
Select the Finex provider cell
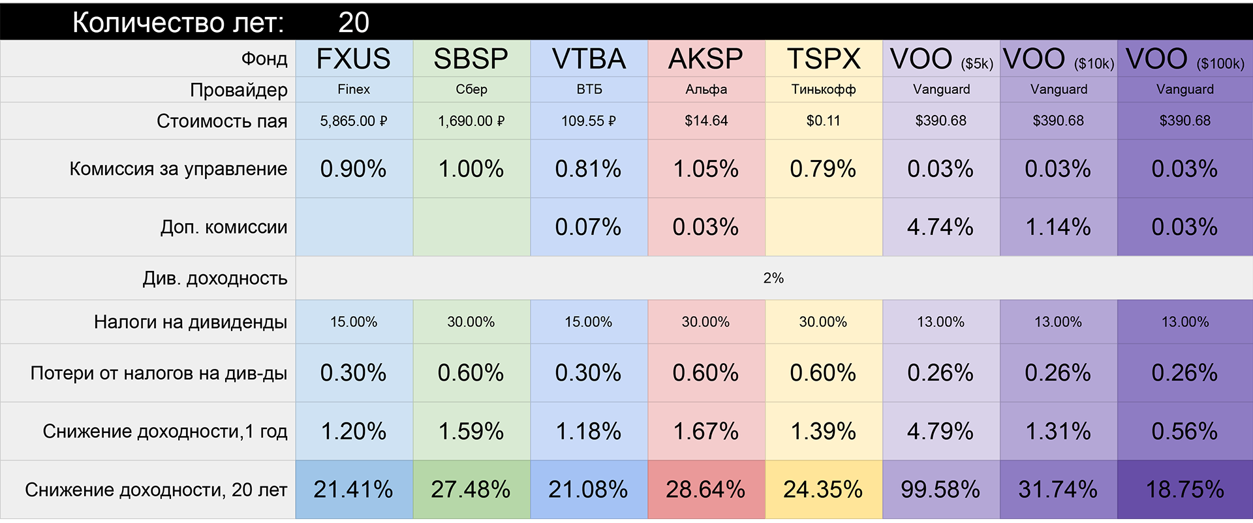coord(354,89)
